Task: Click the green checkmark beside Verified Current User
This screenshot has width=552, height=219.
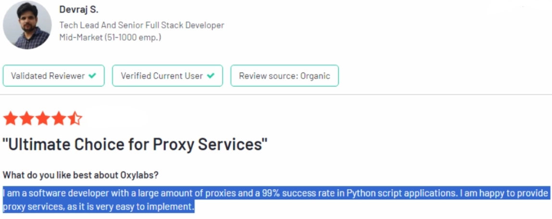Action: tap(211, 75)
